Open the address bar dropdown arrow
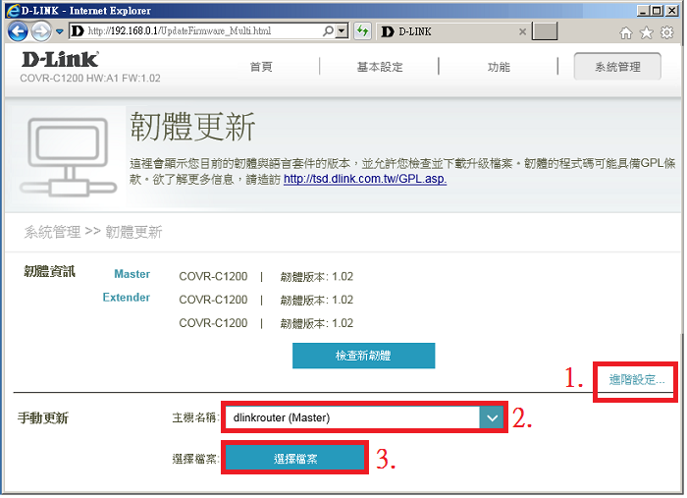Image resolution: width=687 pixels, height=498 pixels. point(342,31)
